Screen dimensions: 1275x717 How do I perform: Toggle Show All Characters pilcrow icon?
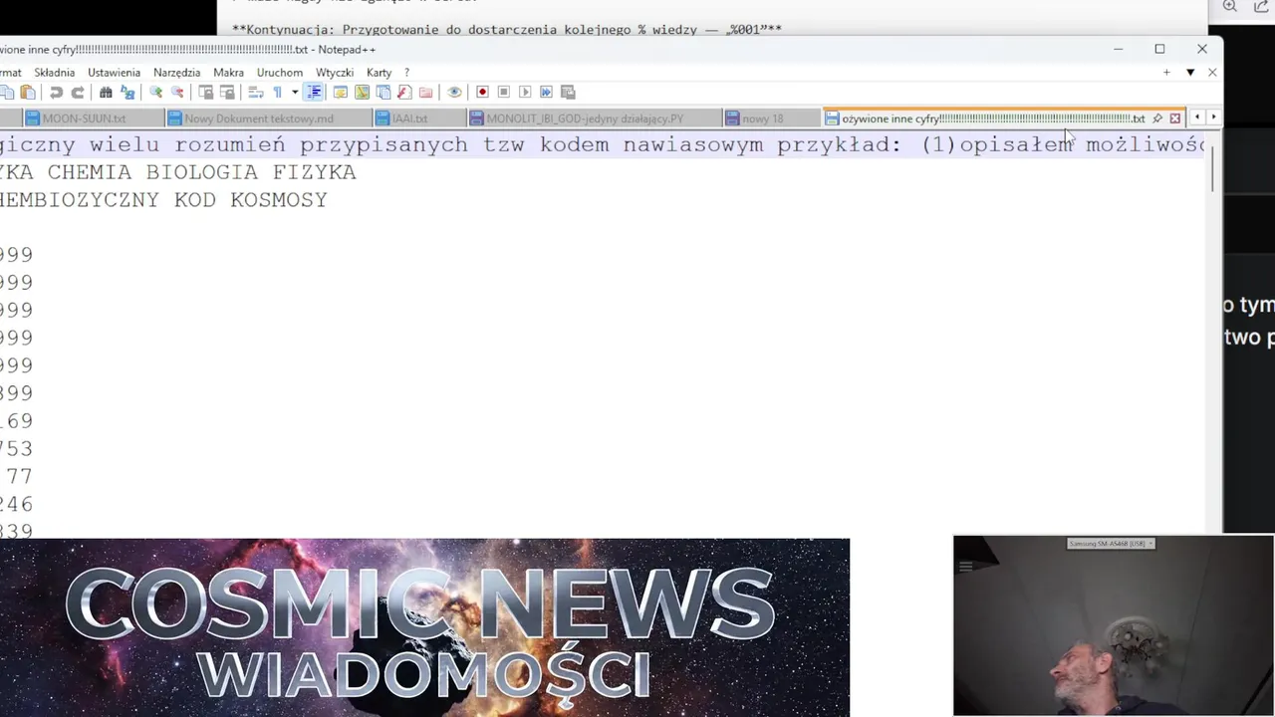click(278, 93)
